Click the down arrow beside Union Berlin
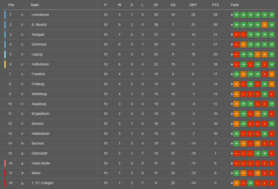278x189 pixels. point(22,163)
